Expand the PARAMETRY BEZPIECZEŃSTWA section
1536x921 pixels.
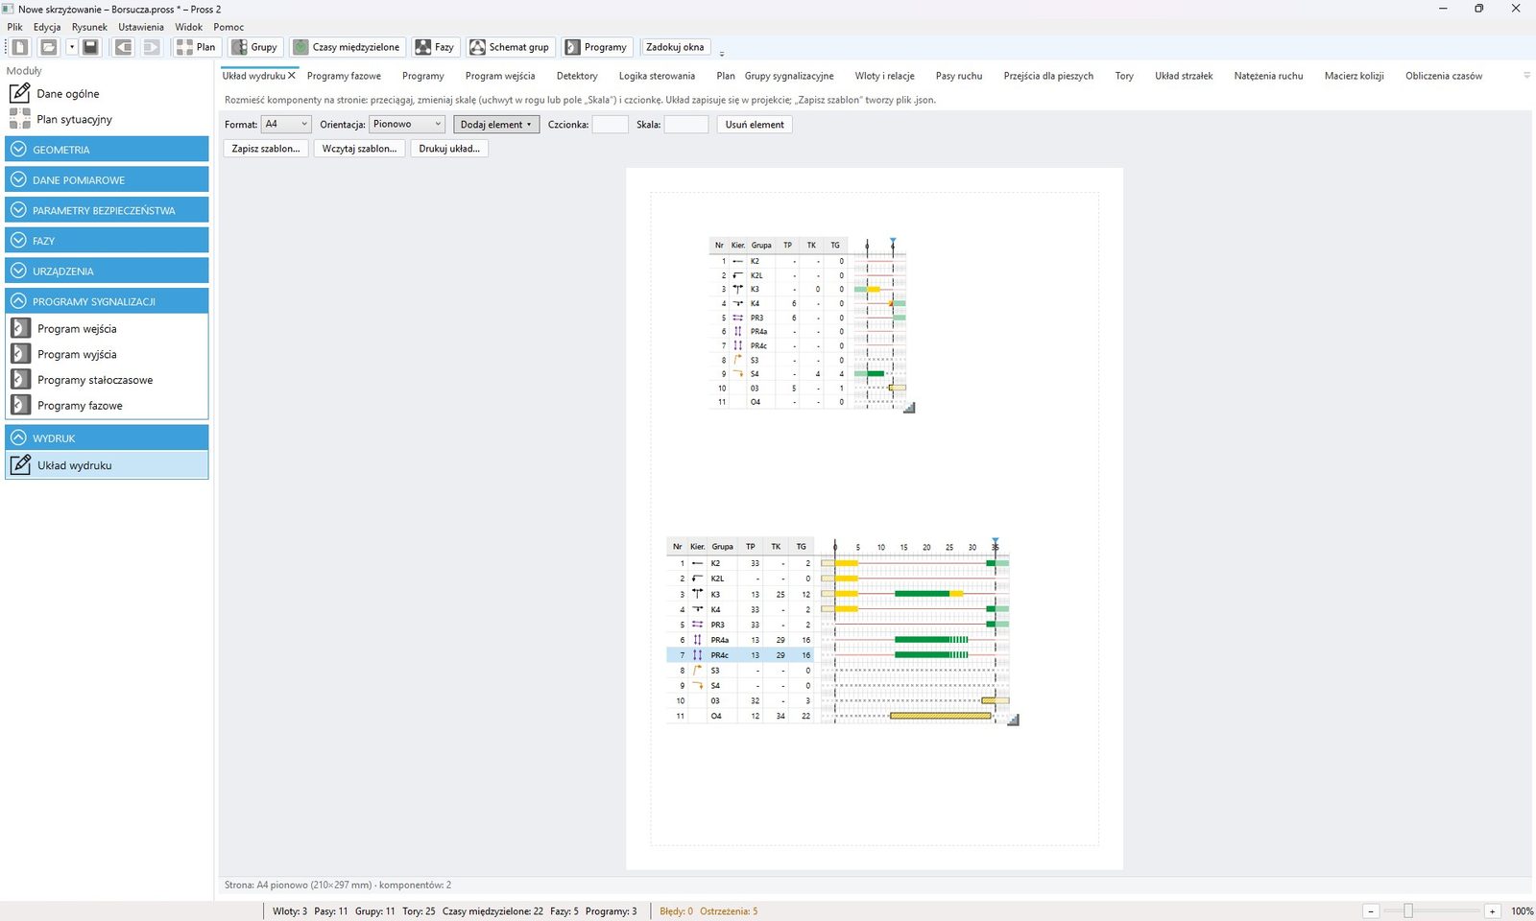coord(107,210)
